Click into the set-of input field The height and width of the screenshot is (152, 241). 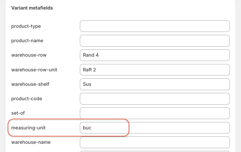point(155,113)
